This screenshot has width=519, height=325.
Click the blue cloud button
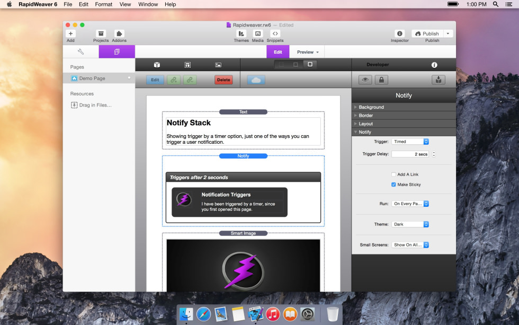pos(256,80)
